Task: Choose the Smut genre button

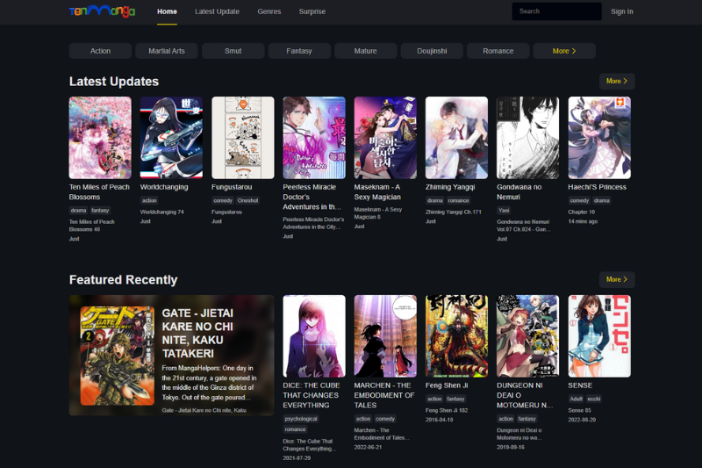Action: click(x=233, y=51)
